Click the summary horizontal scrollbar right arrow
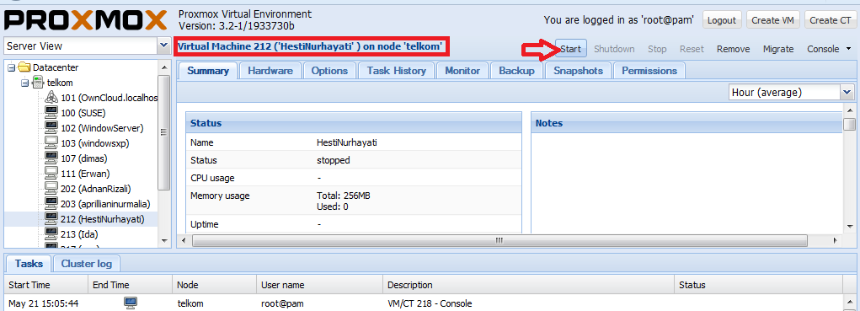This screenshot has width=860, height=311. point(836,240)
